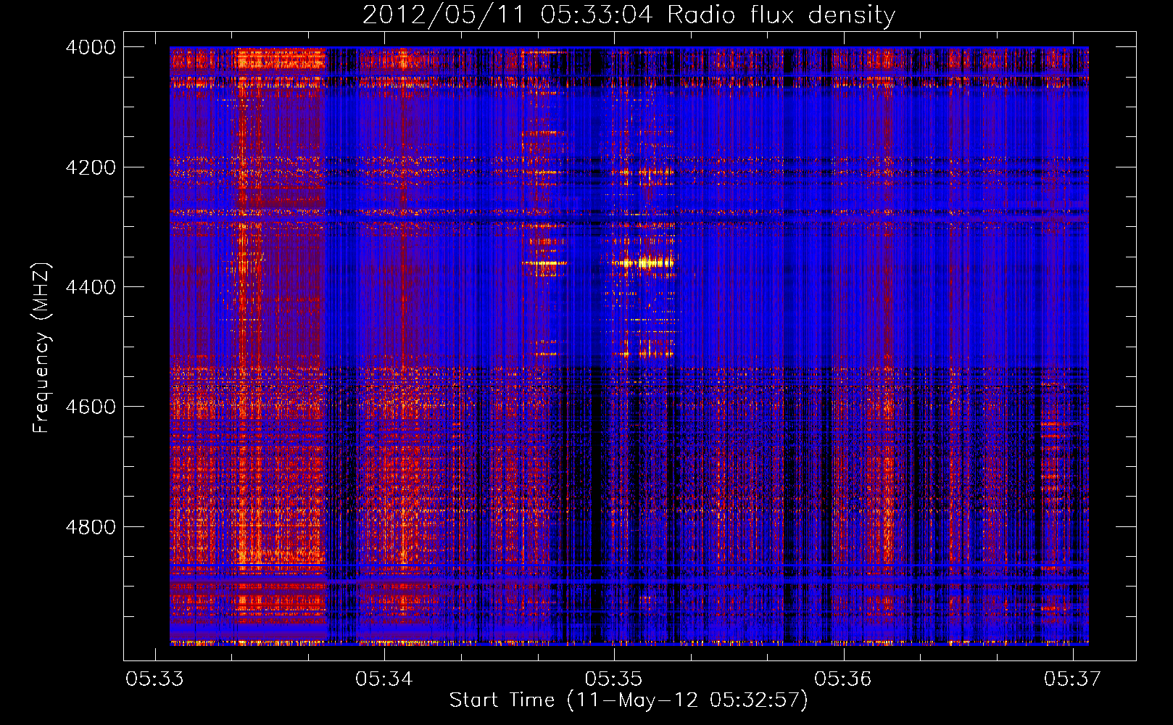Select the 4000 frequency axis label

tap(91, 47)
